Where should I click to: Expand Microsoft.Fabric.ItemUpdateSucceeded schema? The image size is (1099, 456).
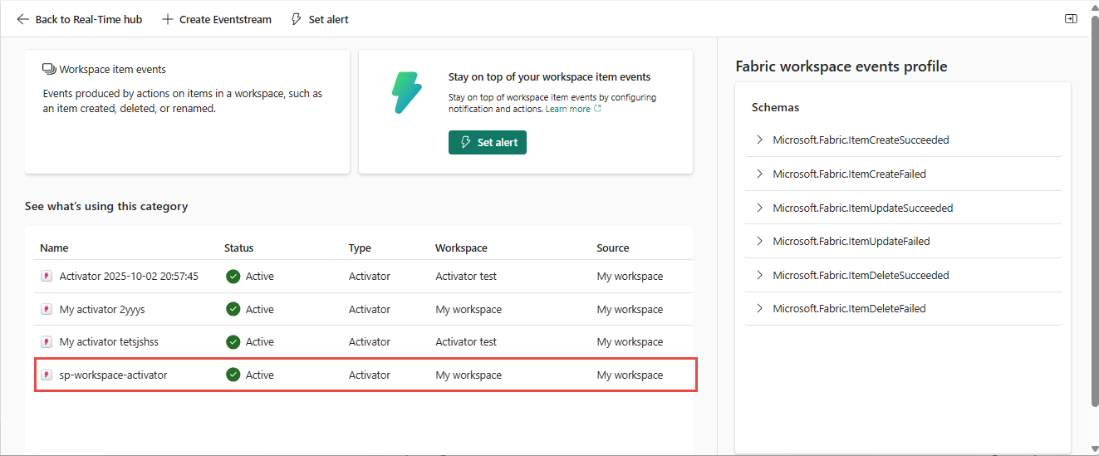(x=759, y=208)
